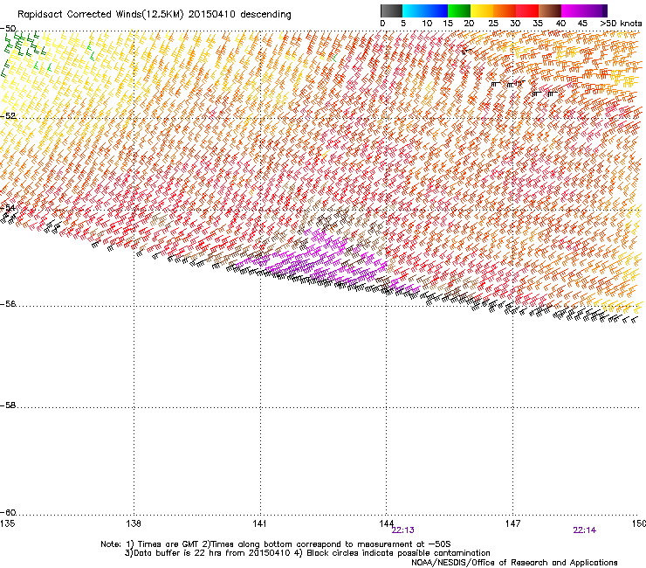Click the -60 latitude label

8,513
